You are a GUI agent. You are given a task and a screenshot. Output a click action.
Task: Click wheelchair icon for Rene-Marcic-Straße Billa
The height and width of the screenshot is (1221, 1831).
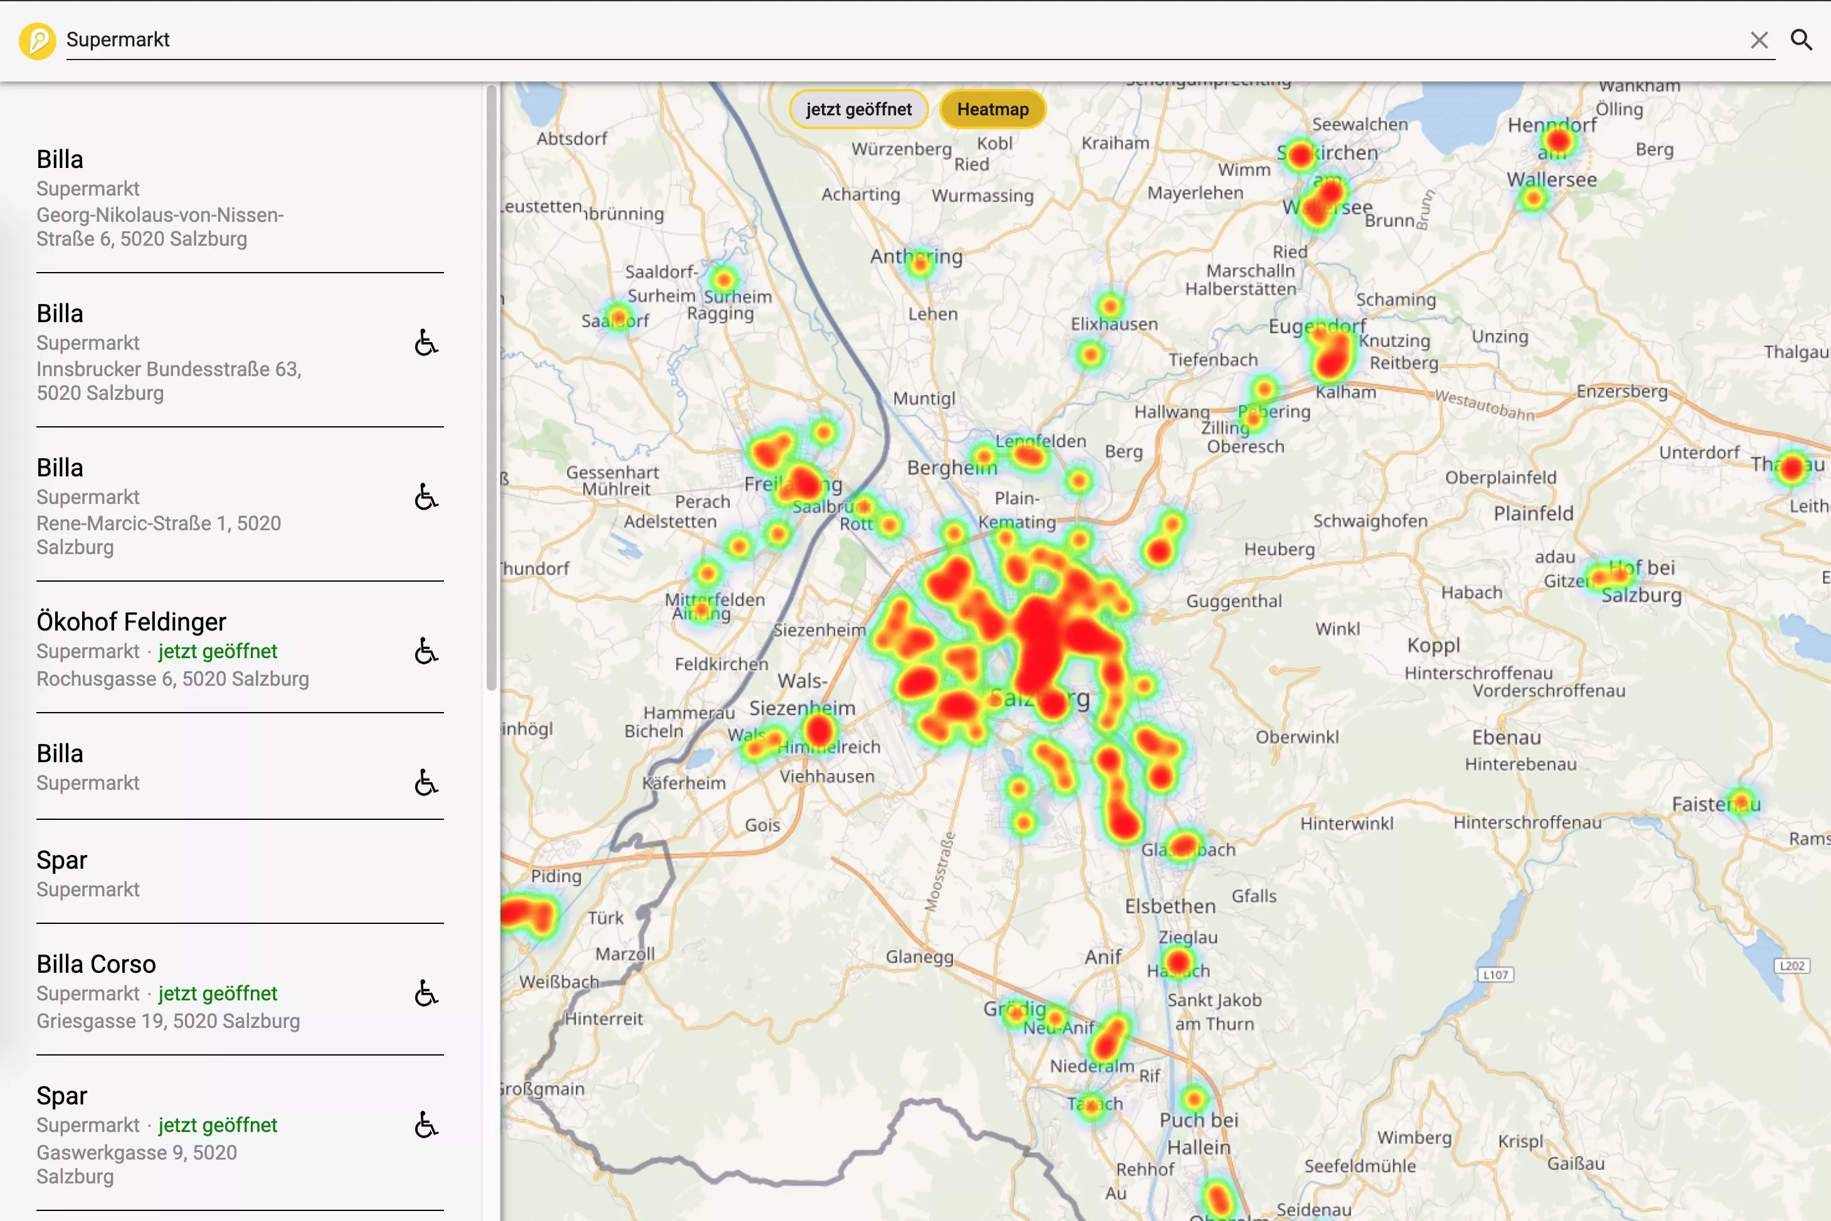coord(426,497)
